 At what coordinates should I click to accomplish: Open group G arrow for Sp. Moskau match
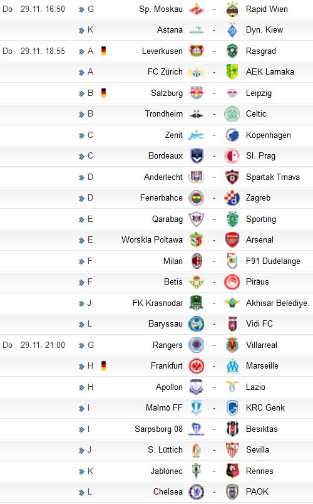pos(81,9)
